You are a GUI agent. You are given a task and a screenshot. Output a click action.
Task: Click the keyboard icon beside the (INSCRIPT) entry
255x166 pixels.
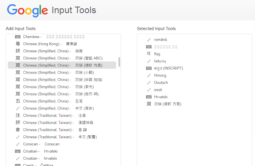tap(149, 68)
